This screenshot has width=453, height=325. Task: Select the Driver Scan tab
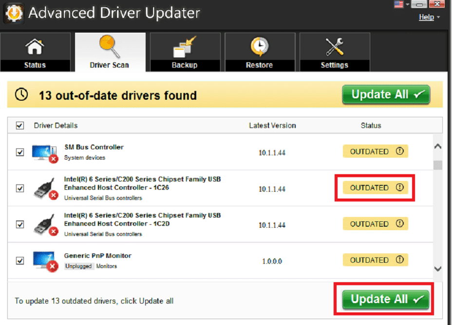click(x=110, y=52)
